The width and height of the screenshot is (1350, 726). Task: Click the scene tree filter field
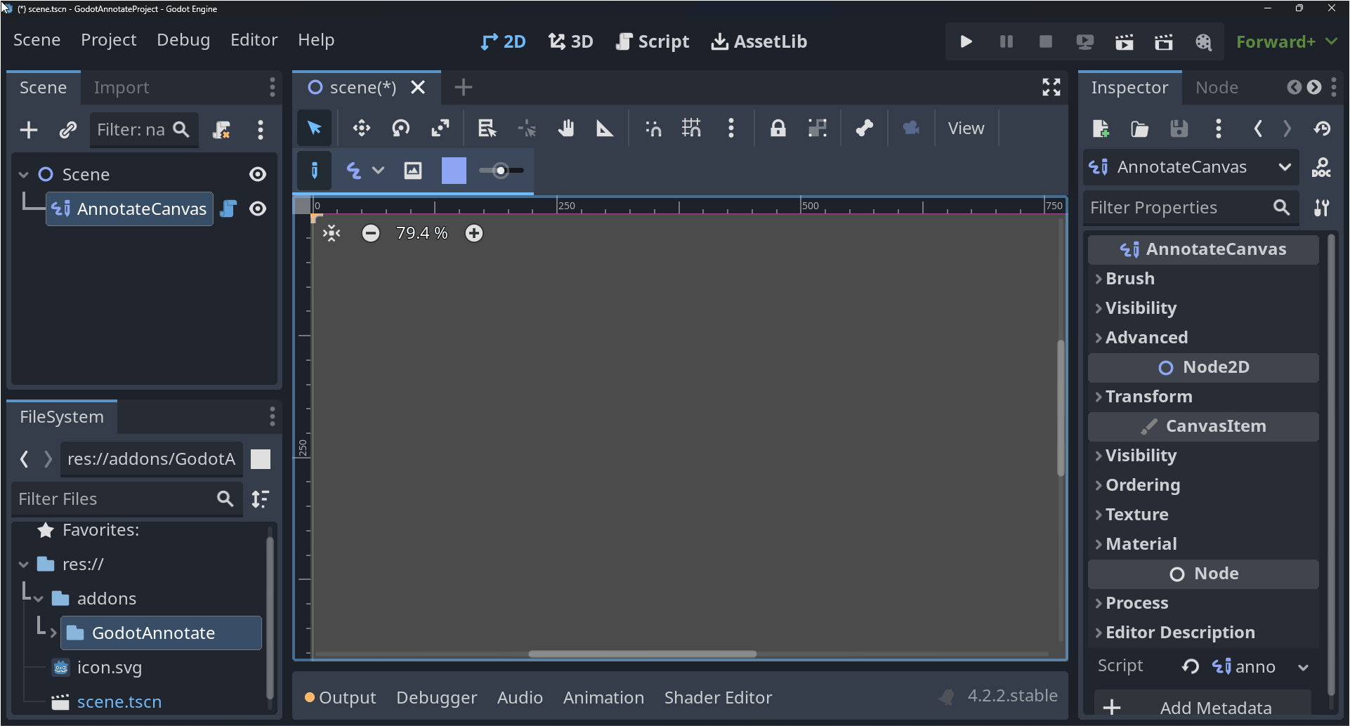point(144,130)
